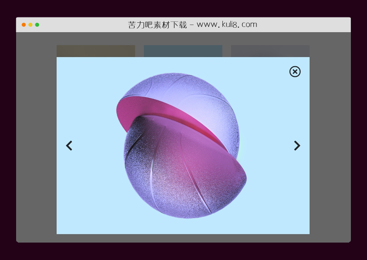Select the dimmed gray thumbnail behind the overlay
The image size is (367, 260).
(270, 50)
